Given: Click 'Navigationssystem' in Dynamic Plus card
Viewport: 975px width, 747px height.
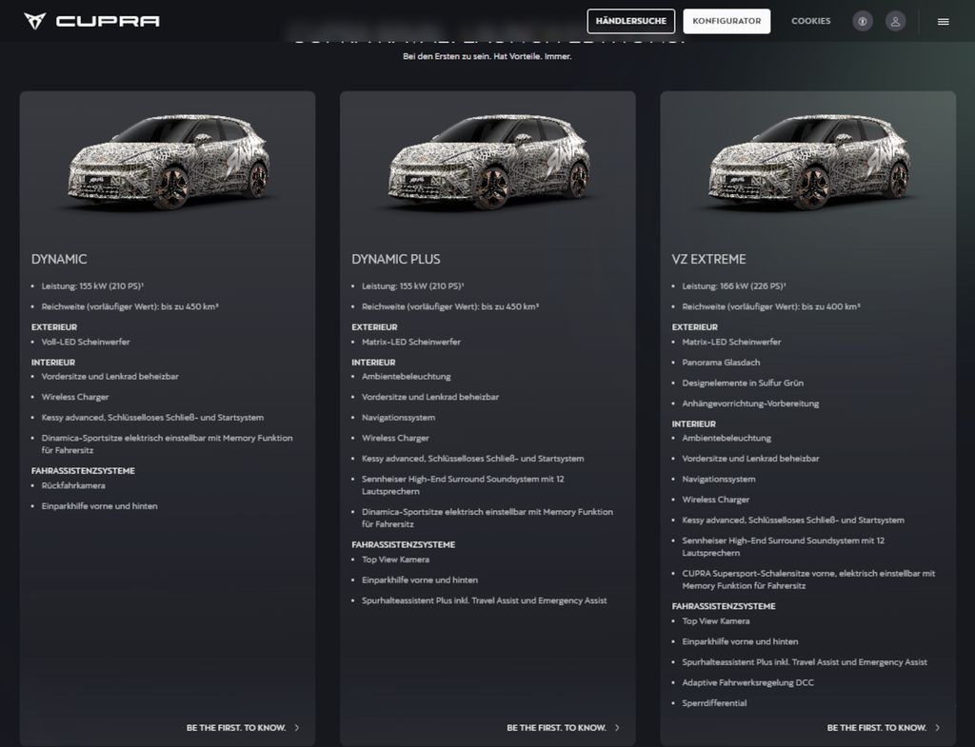Looking at the screenshot, I should pyautogui.click(x=399, y=418).
